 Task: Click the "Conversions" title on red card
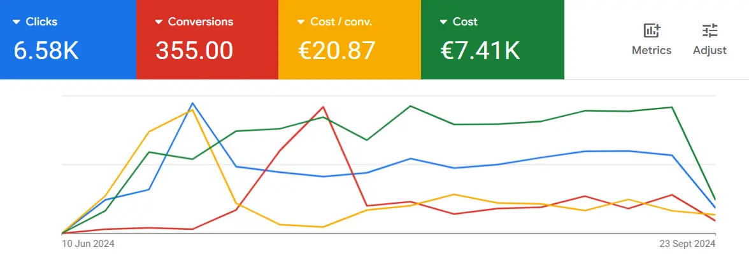(x=201, y=22)
